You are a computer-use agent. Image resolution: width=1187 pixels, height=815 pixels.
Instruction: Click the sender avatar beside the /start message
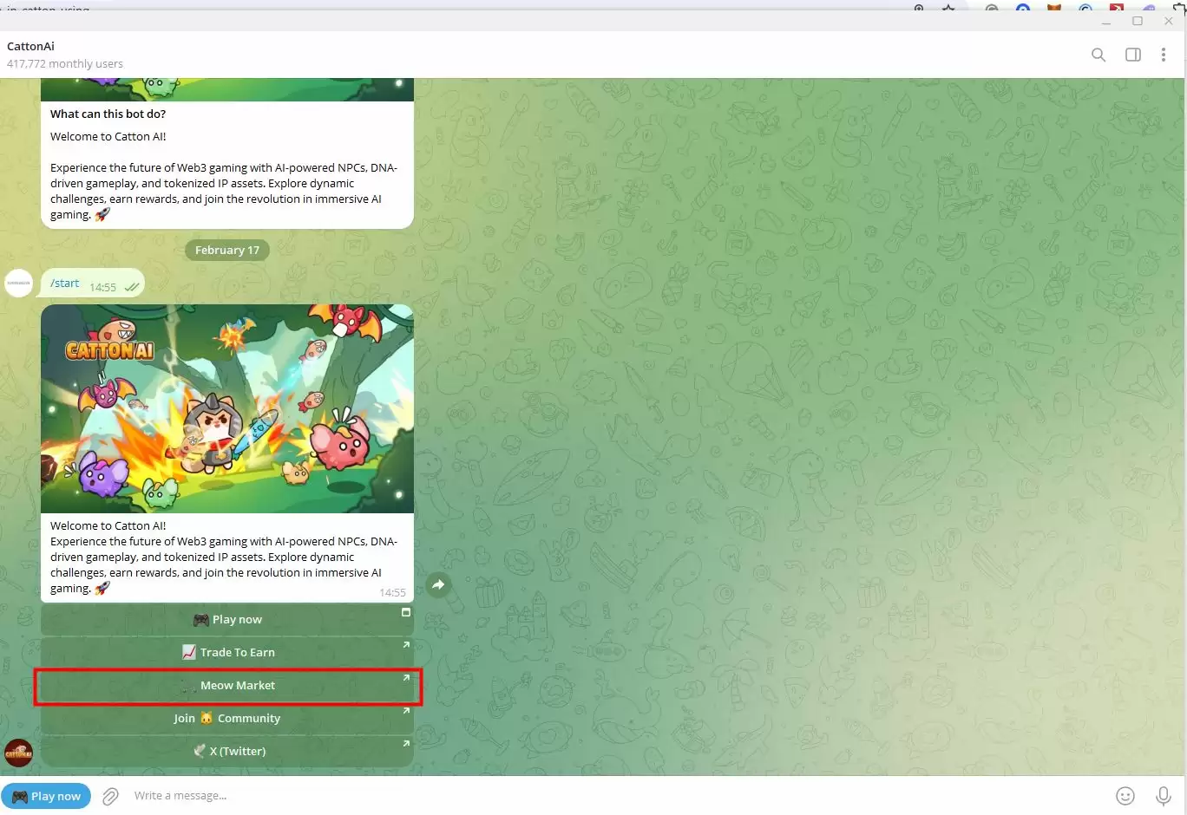19,283
